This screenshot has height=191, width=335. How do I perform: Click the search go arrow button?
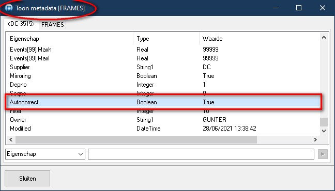[x=323, y=154]
